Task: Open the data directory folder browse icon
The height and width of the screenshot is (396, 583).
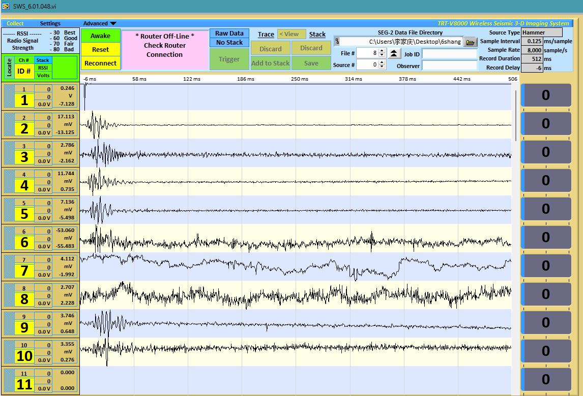Action: pyautogui.click(x=470, y=42)
